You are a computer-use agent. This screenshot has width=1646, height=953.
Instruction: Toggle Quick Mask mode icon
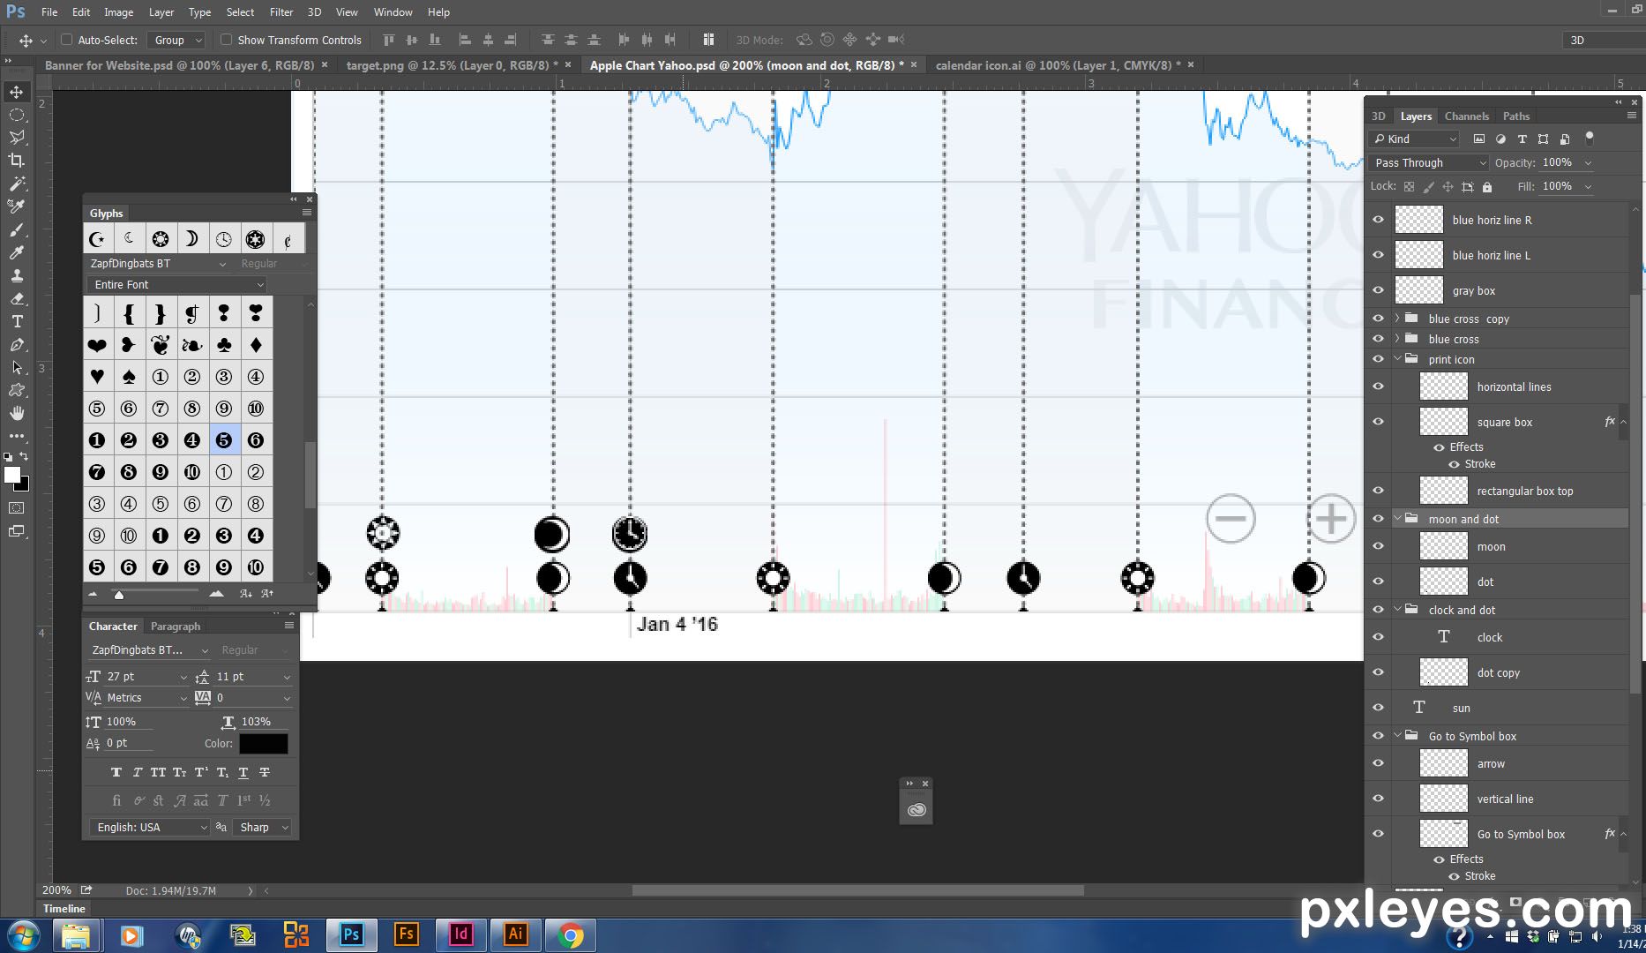(x=17, y=508)
